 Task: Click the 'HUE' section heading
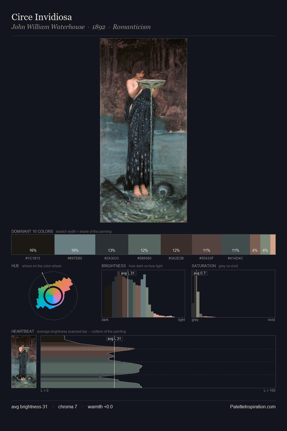coord(15,266)
